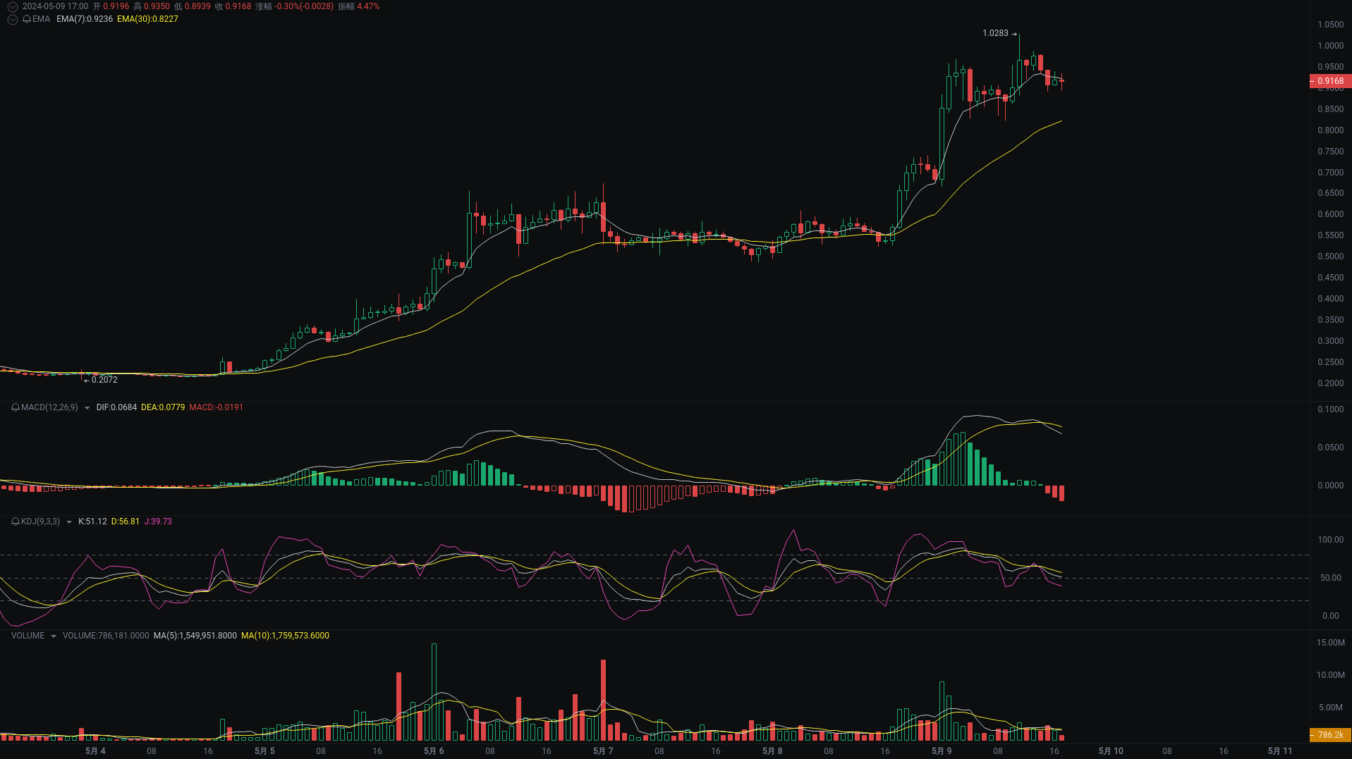This screenshot has width=1352, height=759.
Task: Collapse the EMA indicator row chevron
Action: (12, 19)
